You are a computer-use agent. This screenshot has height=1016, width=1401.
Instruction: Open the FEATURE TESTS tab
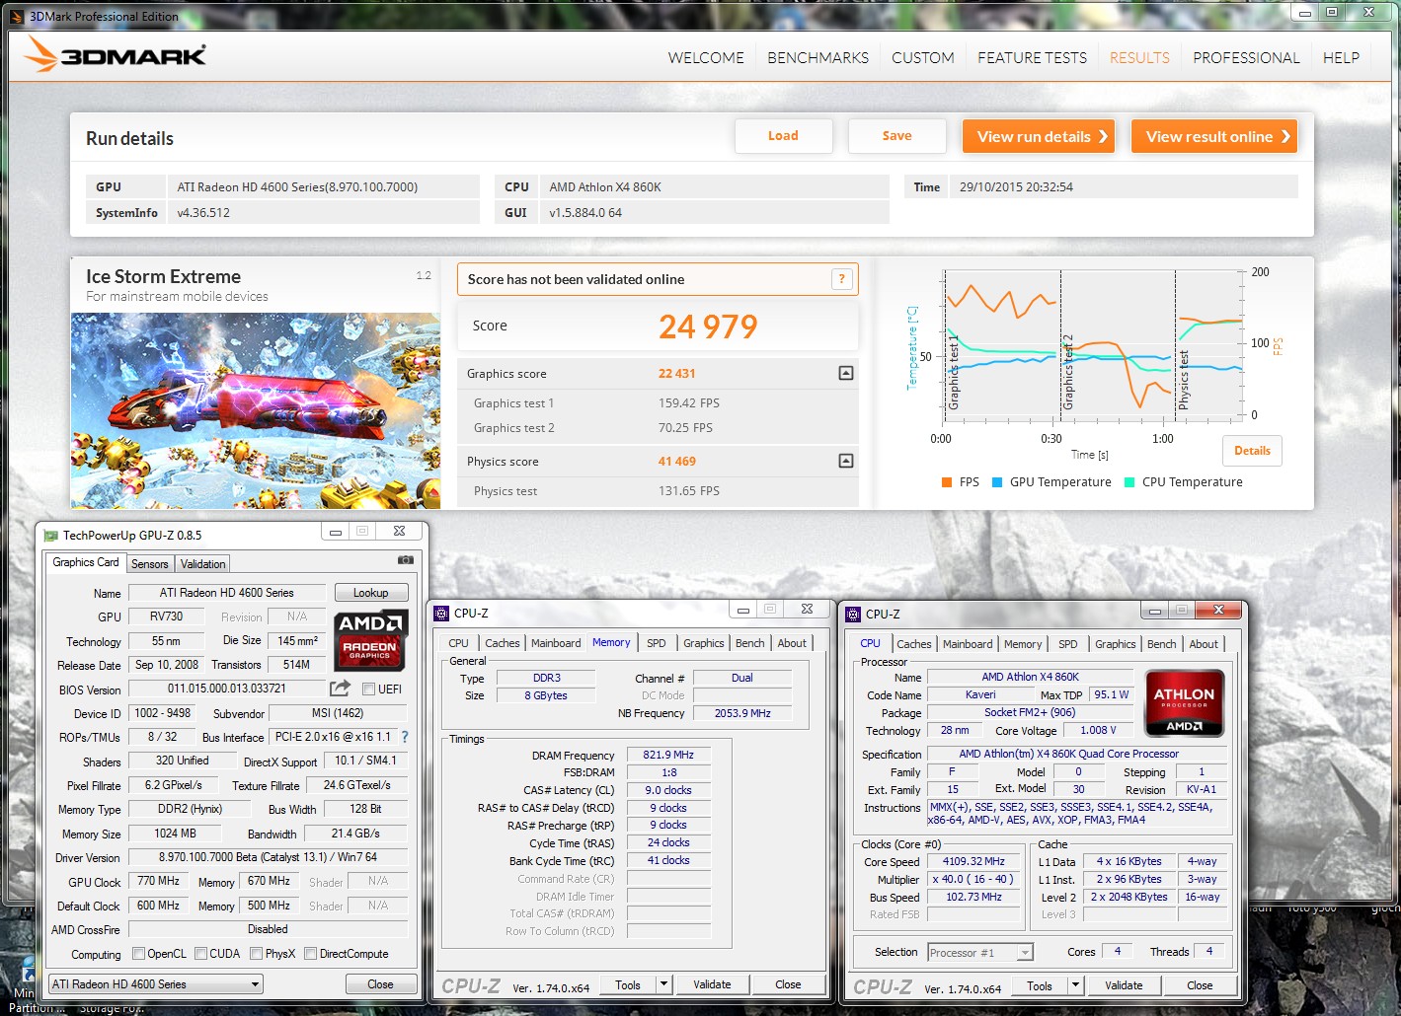[x=1033, y=57]
